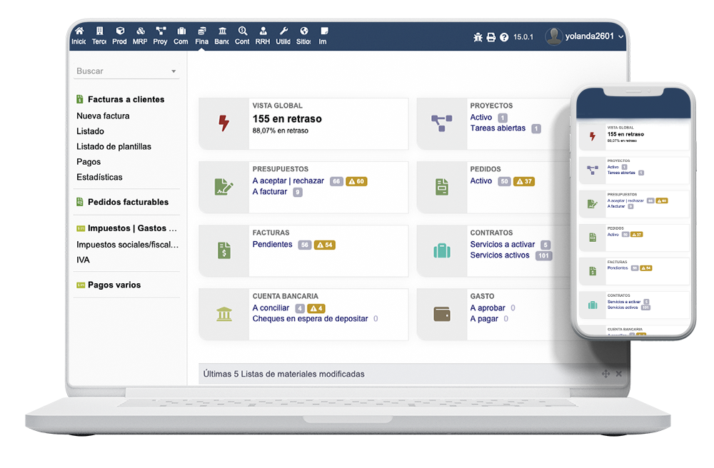Screen dimensions: 714x468
Task: Select the RRH menu item
Action: (263, 36)
